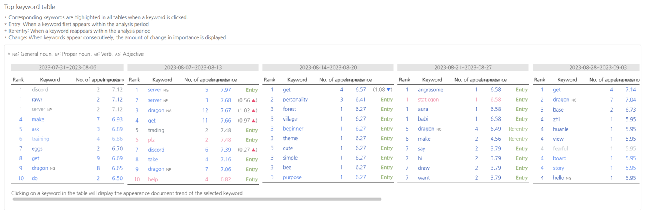
Task: Select the greyed keyword "fearful"
Action: [560, 148]
